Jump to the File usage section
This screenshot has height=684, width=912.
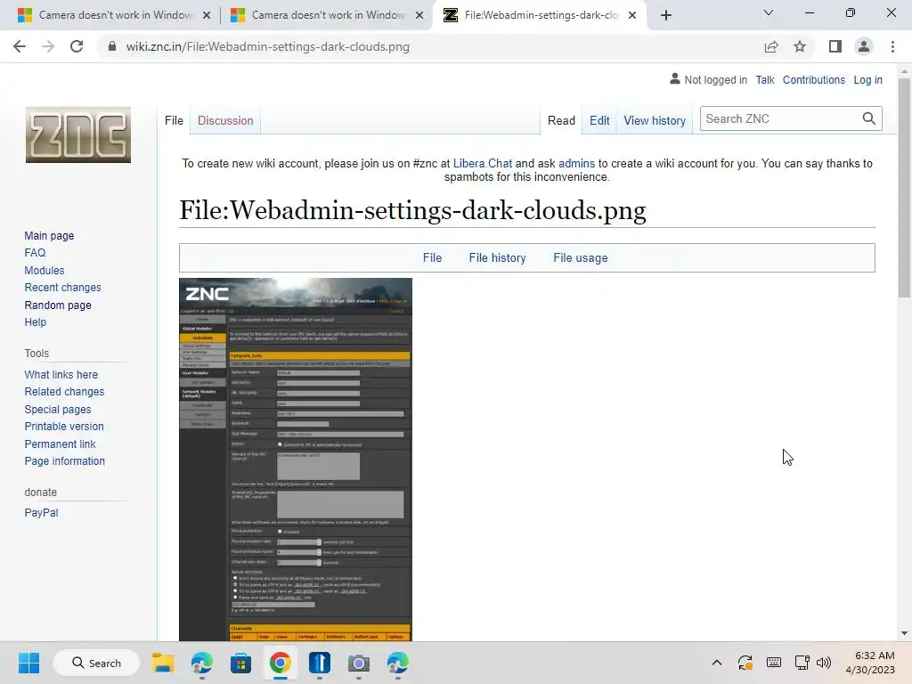[x=581, y=257]
